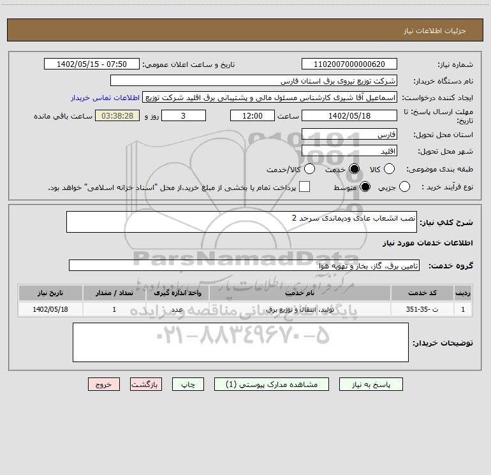Click unit cell عدد in the table
Screen dimensions: 491x475
point(177,309)
